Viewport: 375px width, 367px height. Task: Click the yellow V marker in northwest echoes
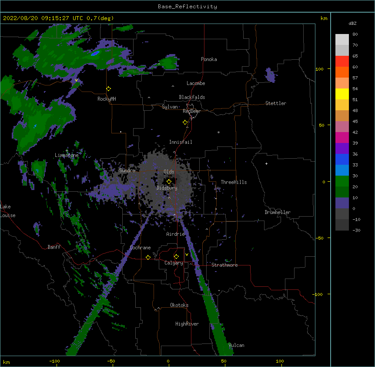(76, 80)
